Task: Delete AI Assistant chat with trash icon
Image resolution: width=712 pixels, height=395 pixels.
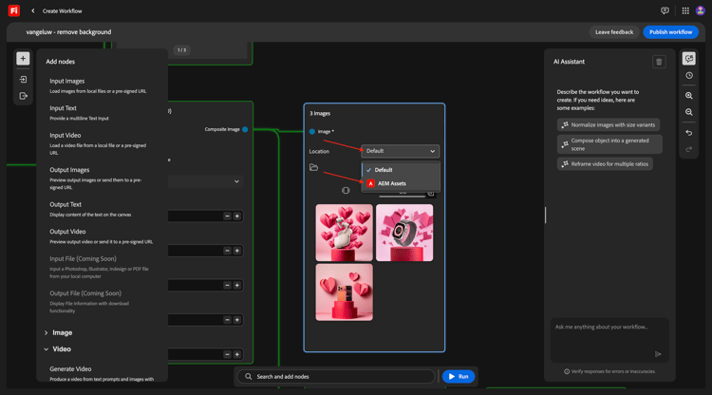Action: (x=659, y=62)
